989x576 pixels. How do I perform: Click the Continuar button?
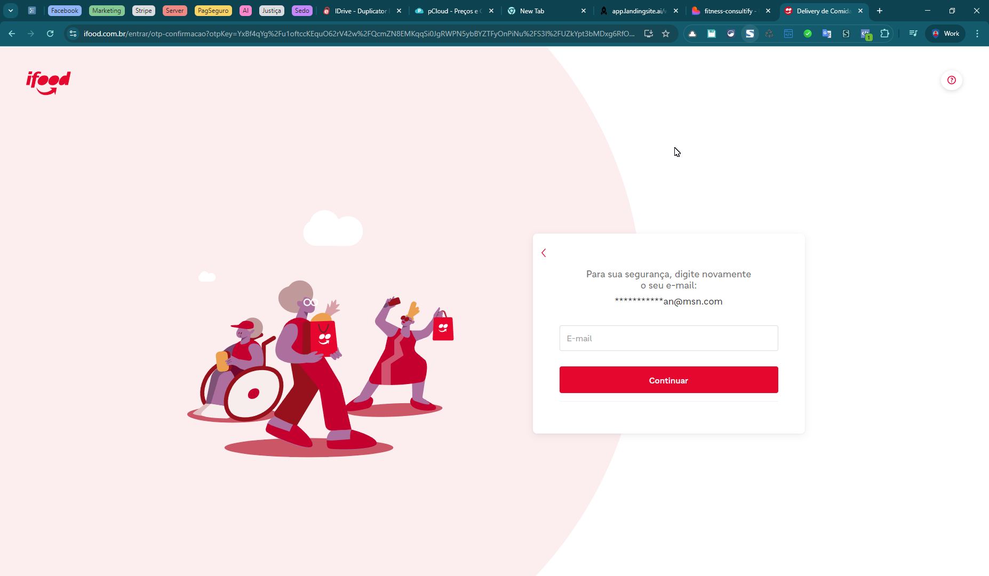point(668,380)
